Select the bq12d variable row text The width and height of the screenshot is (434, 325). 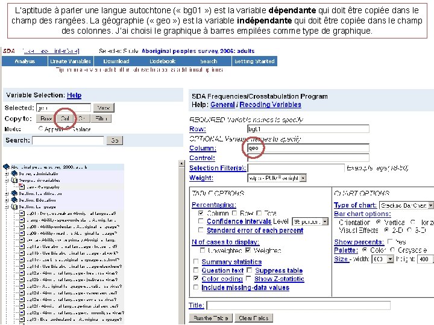tap(72, 293)
